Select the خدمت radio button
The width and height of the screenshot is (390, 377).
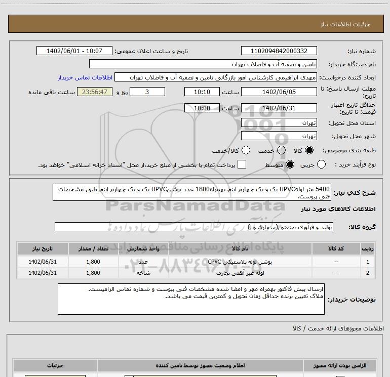[281, 150]
